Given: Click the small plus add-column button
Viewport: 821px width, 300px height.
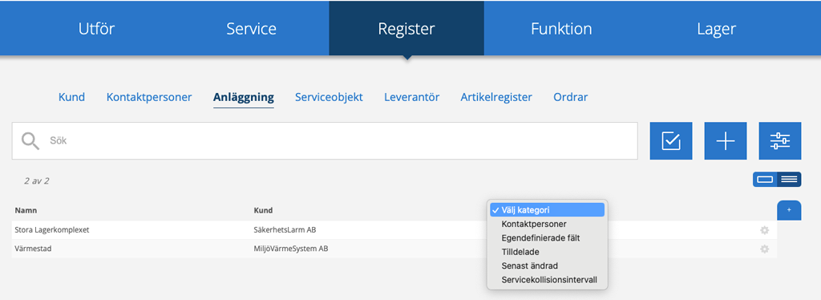Looking at the screenshot, I should tap(789, 210).
